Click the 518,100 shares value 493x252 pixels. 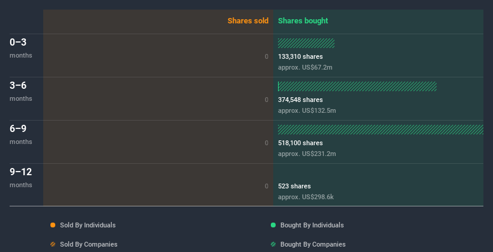click(x=300, y=143)
